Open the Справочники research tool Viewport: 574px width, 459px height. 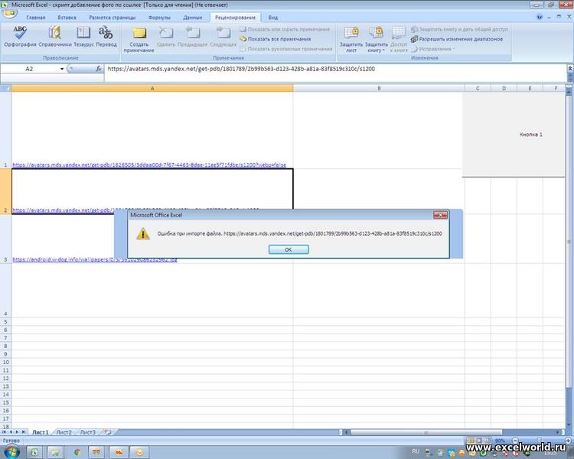click(x=55, y=37)
